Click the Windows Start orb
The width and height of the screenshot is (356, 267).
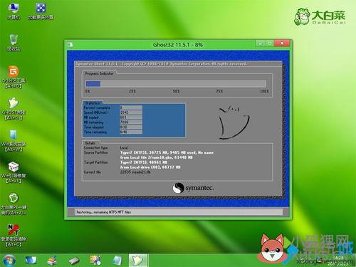[x=9, y=261]
